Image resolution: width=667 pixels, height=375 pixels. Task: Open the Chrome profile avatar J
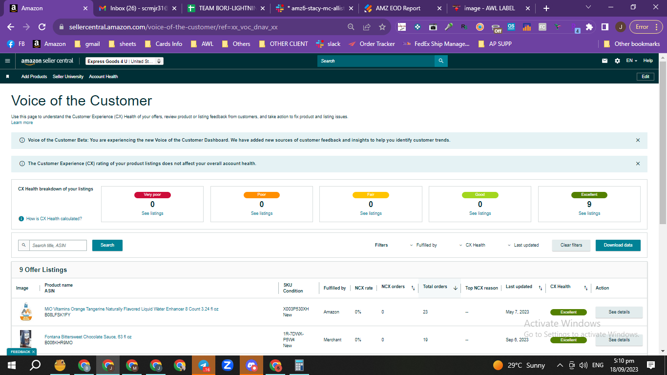tap(620, 27)
